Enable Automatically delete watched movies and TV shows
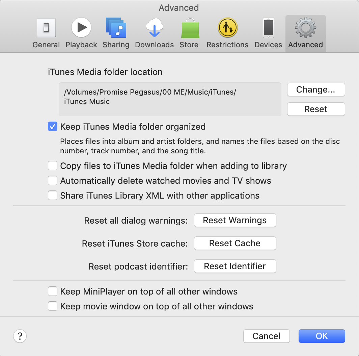359x356 pixels. (53, 180)
